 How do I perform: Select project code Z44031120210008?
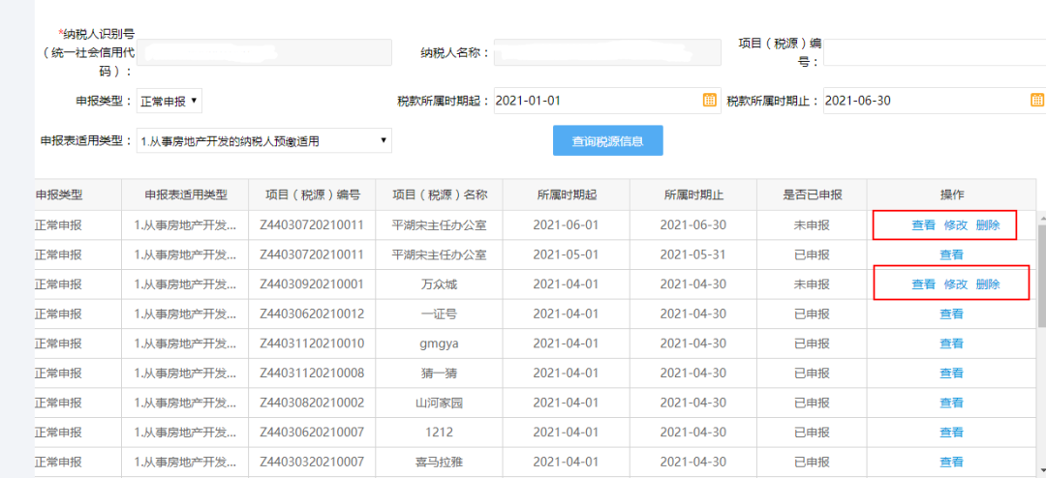pos(312,373)
